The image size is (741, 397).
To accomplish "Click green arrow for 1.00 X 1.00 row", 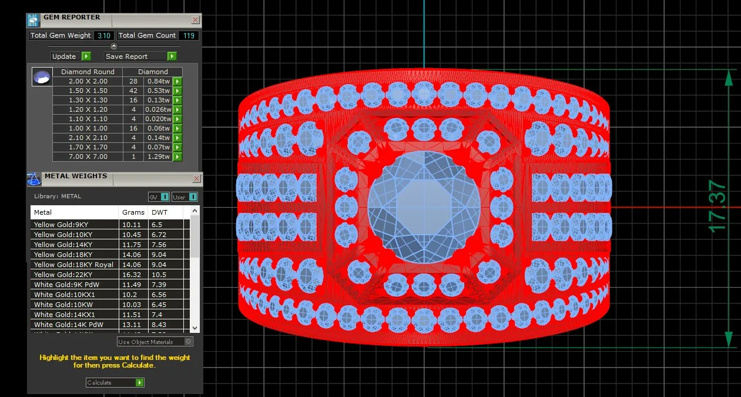I will click(177, 128).
